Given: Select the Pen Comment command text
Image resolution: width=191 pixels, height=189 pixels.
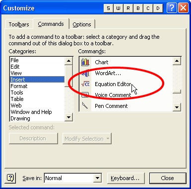Looking at the screenshot, I should click(111, 106).
